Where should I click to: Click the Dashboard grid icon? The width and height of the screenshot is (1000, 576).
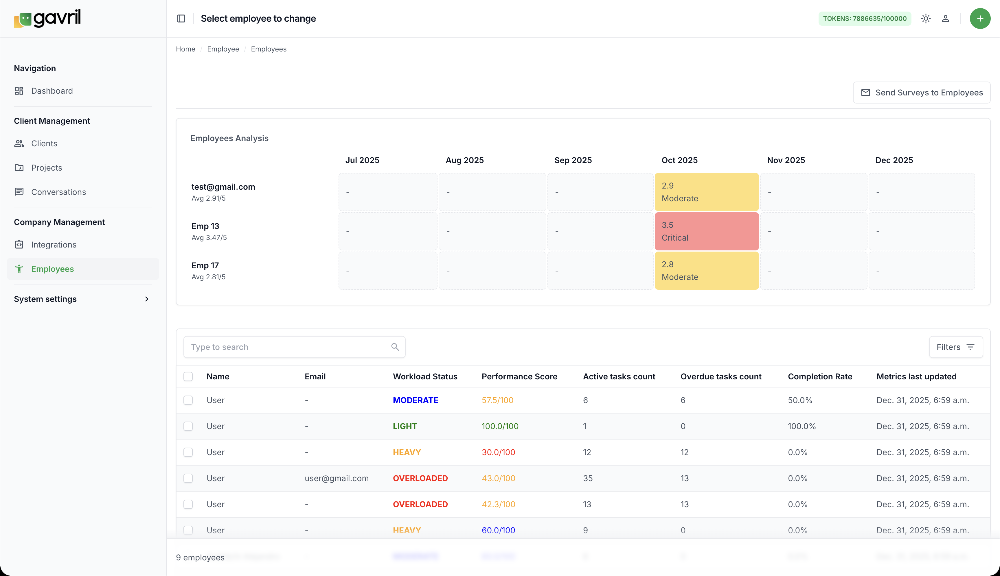(19, 91)
